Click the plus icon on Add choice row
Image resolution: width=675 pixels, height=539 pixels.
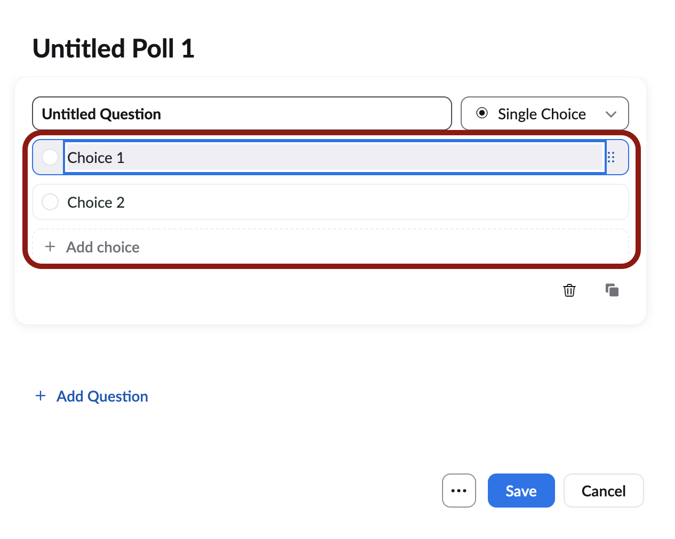[x=50, y=247]
